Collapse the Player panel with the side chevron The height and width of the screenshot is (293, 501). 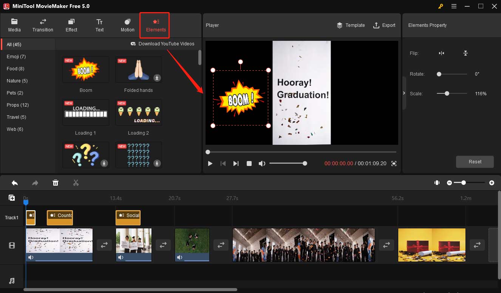[x=404, y=93]
